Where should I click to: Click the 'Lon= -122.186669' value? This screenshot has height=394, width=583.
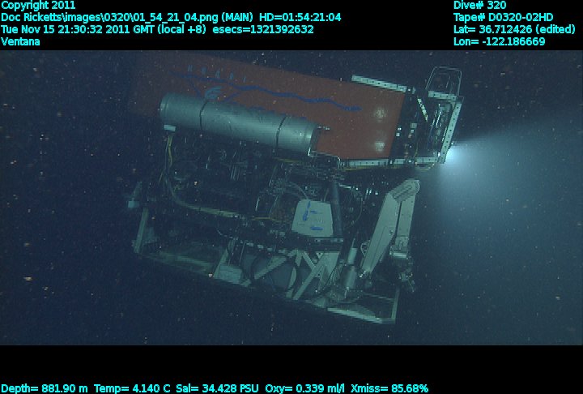point(500,41)
